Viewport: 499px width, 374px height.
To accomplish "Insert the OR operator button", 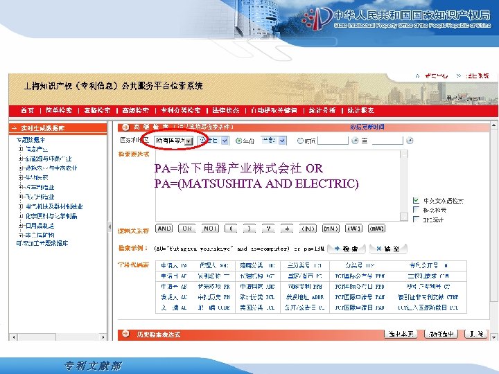I will pyautogui.click(x=187, y=229).
